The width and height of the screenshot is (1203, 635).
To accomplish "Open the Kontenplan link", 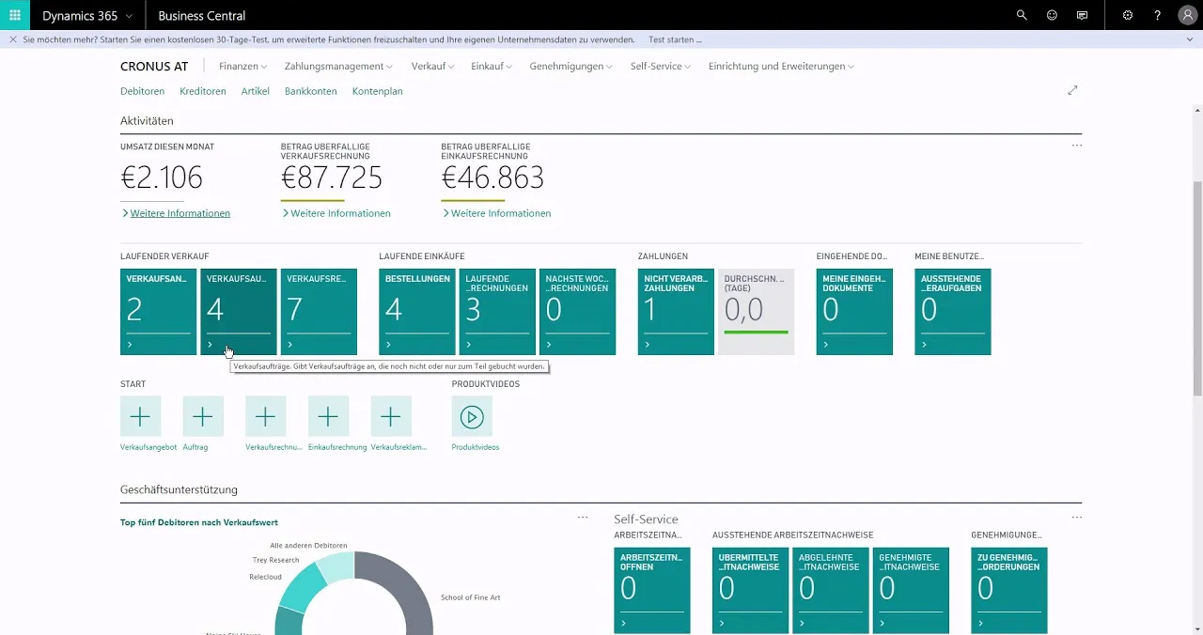I will click(x=377, y=91).
